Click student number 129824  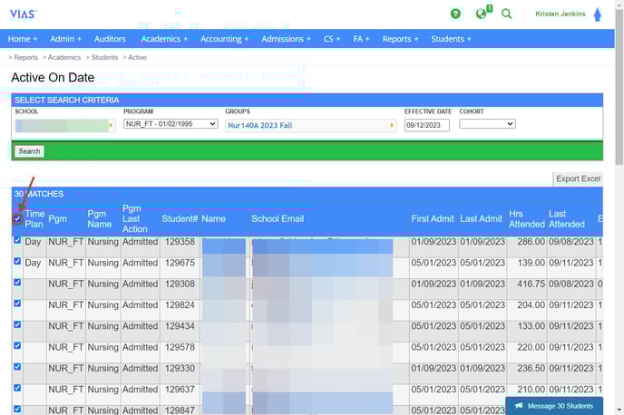pos(180,304)
